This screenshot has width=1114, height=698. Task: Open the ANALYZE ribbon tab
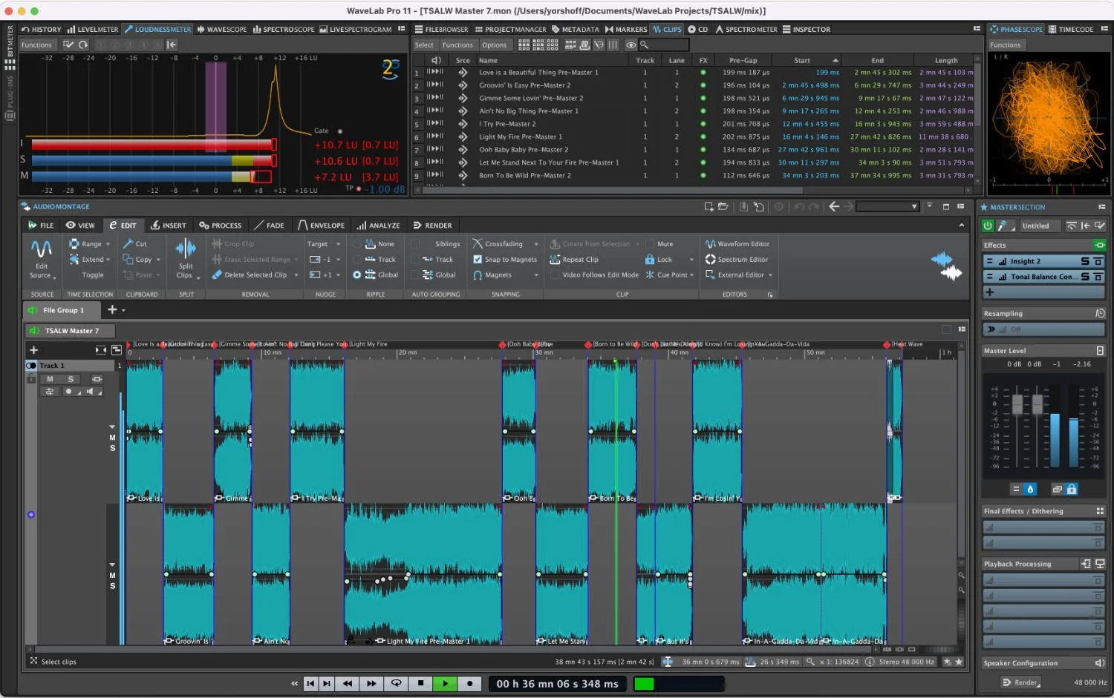point(378,225)
